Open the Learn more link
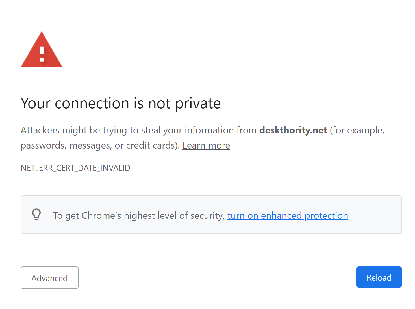The height and width of the screenshot is (309, 415). click(x=206, y=145)
